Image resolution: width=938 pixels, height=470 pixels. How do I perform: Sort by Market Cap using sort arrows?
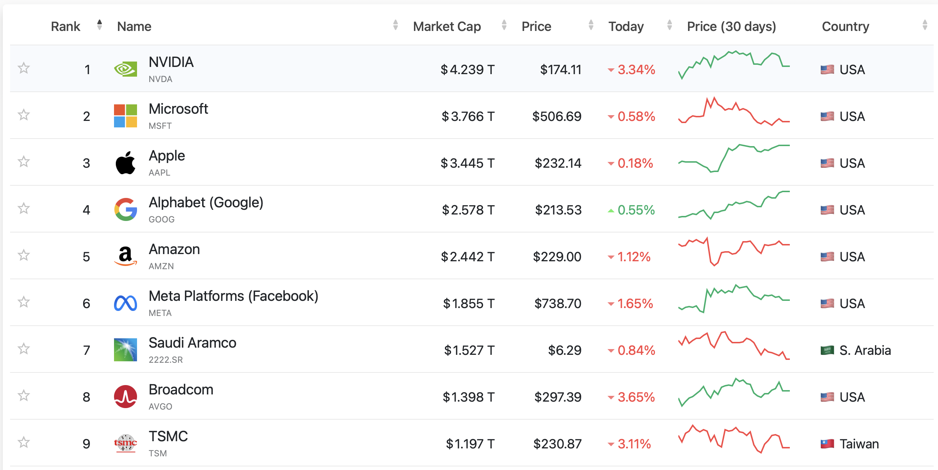pos(504,25)
